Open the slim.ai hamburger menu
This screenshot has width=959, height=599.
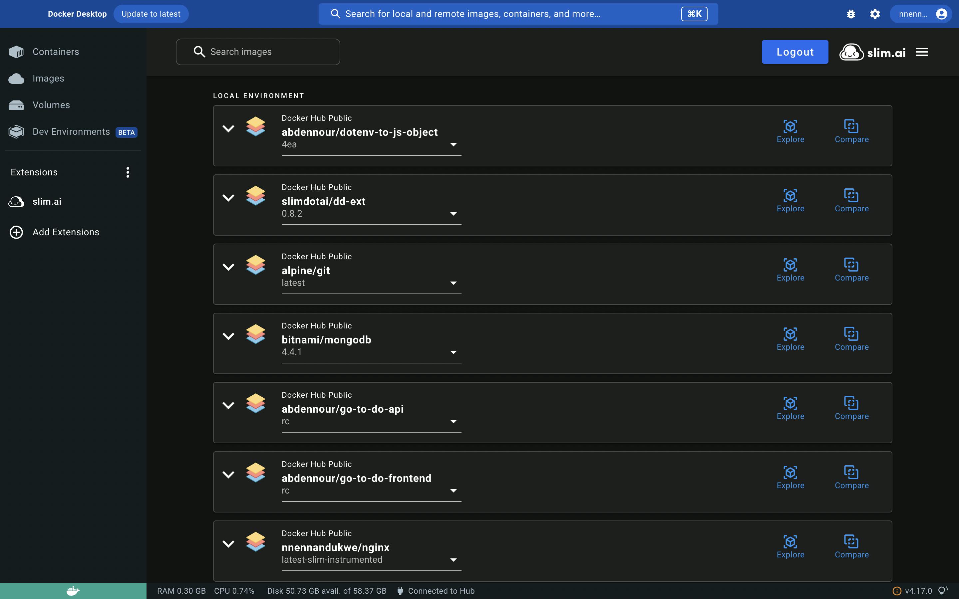pyautogui.click(x=922, y=52)
